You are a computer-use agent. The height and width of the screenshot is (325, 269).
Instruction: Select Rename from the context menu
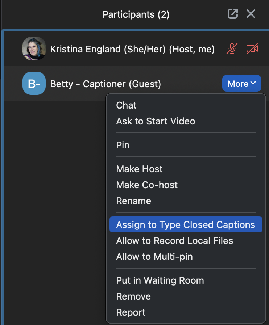point(134,201)
